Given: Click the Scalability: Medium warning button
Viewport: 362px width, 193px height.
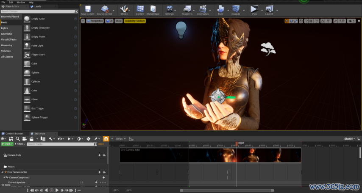Looking at the screenshot, I should coord(135,21).
